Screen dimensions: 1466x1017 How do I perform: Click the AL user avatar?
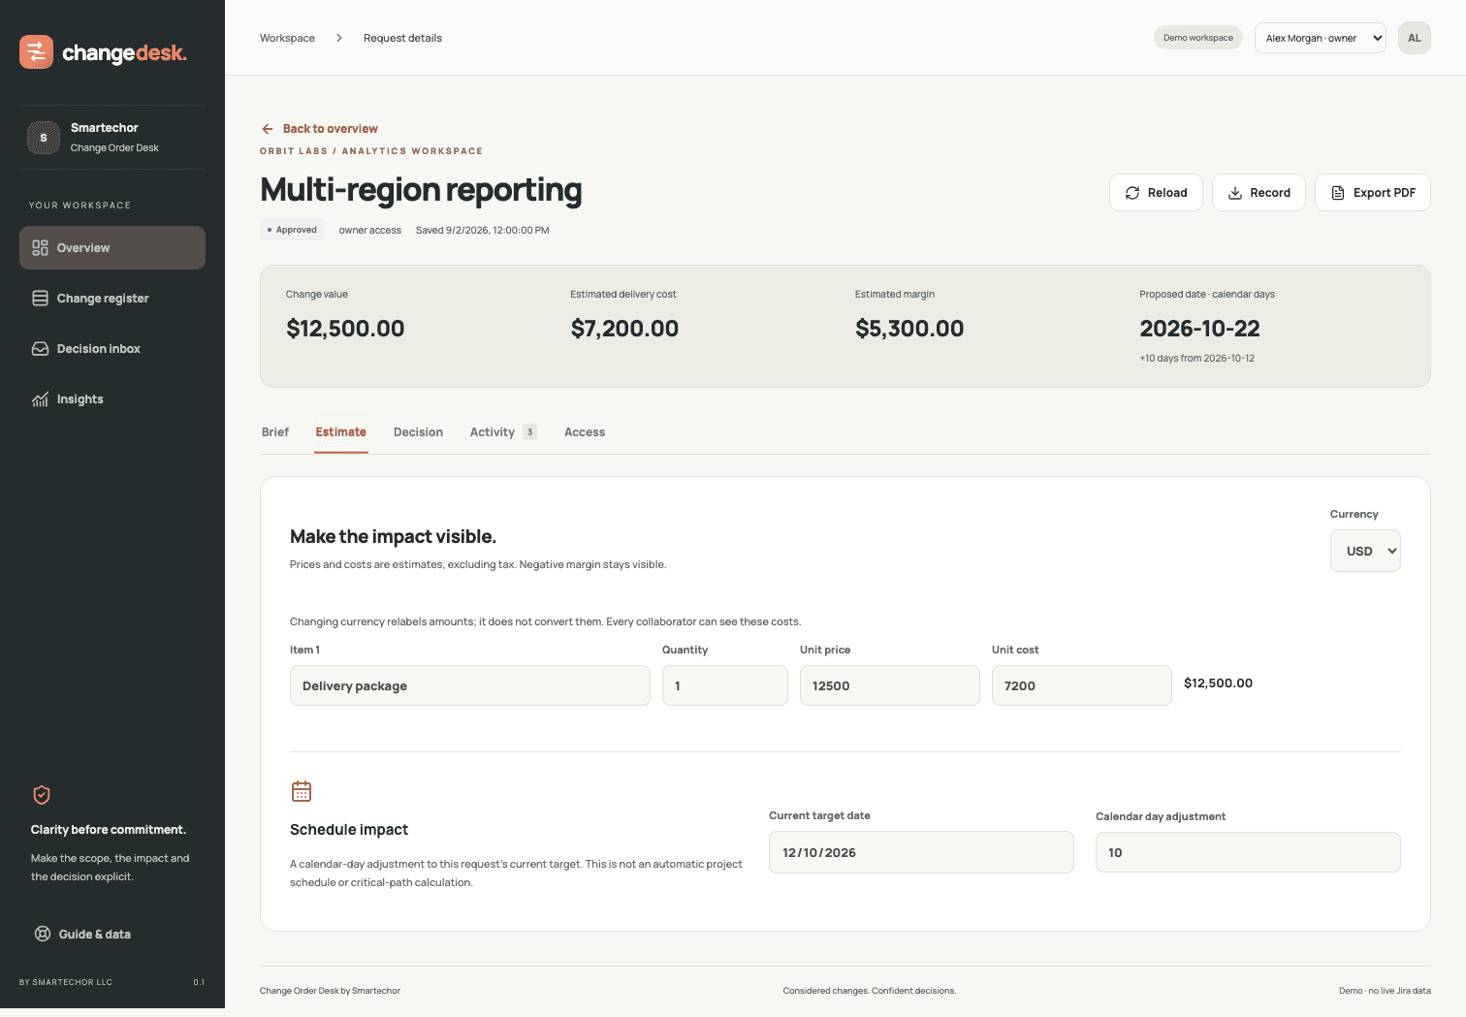pos(1415,38)
